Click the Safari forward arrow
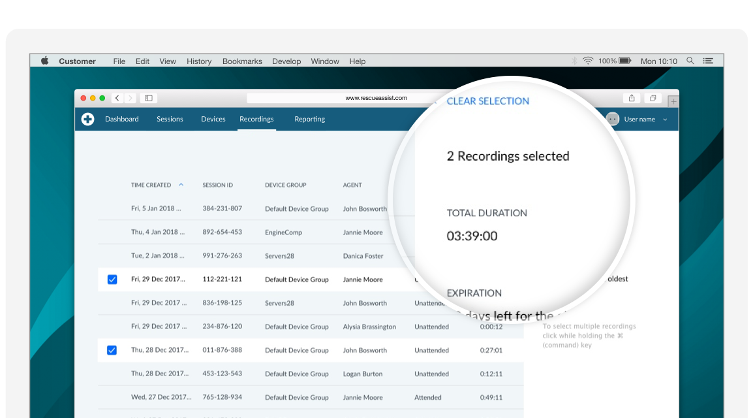 [130, 98]
